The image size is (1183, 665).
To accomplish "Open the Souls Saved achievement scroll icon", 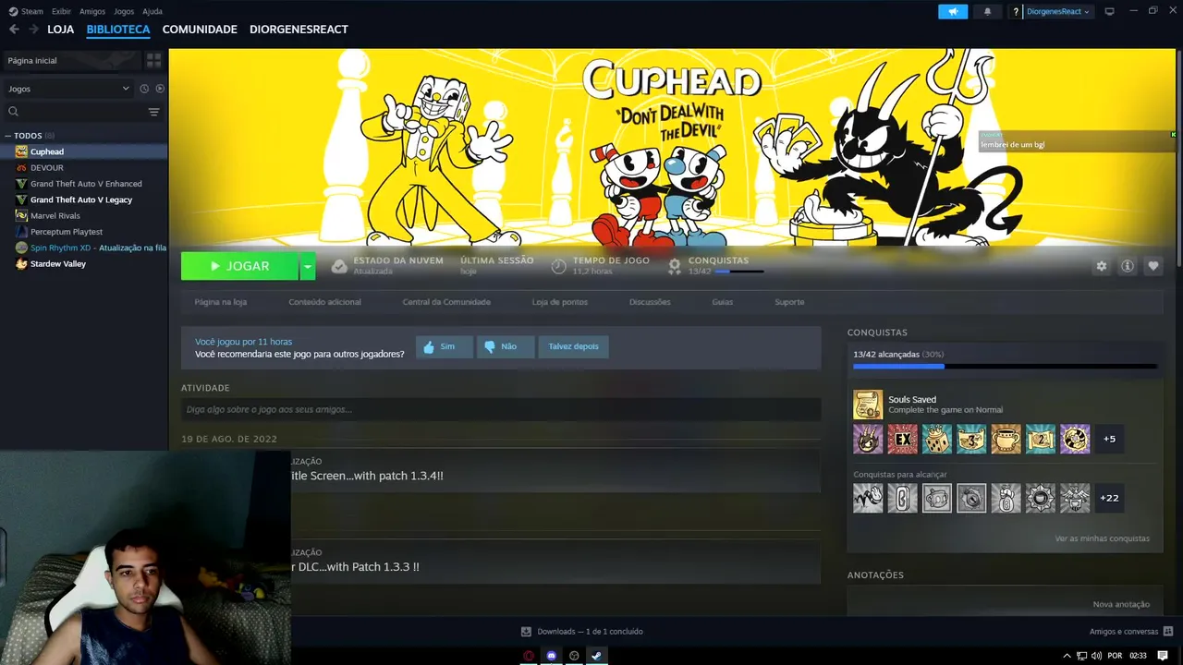I will (x=868, y=405).
